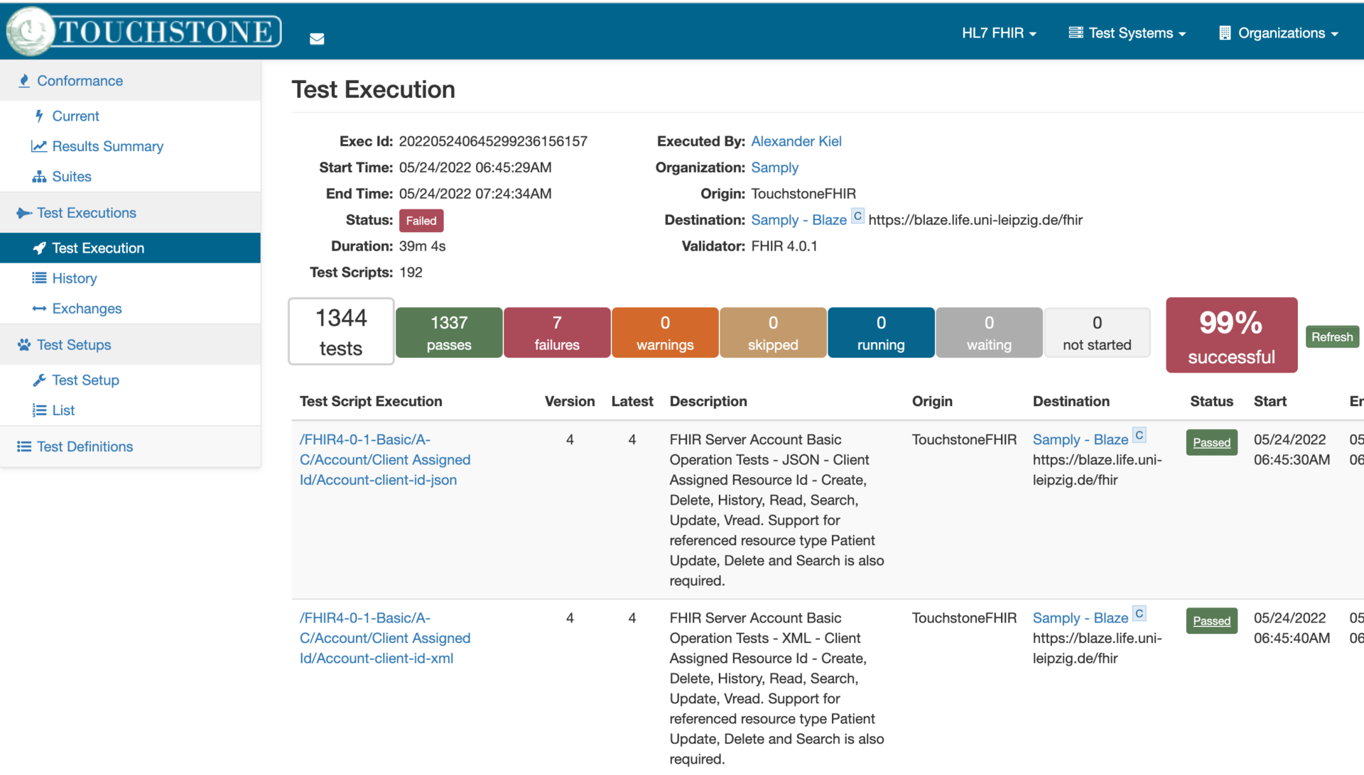Open the HL7 FHIR dropdown
This screenshot has width=1364, height=775.
pos(999,33)
